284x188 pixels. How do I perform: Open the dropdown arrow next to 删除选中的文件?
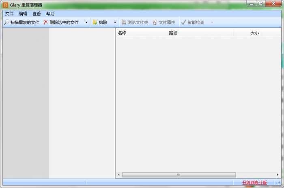(x=86, y=22)
